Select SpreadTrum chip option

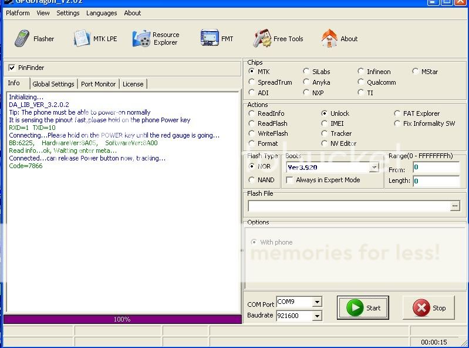click(252, 82)
